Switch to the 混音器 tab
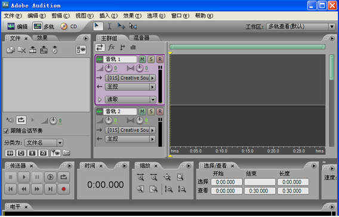339x217 pixels. [141, 38]
